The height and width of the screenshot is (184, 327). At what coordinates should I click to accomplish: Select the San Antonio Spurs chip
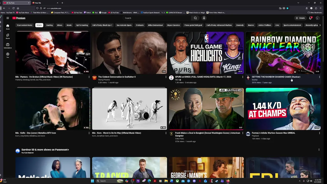(x=124, y=25)
